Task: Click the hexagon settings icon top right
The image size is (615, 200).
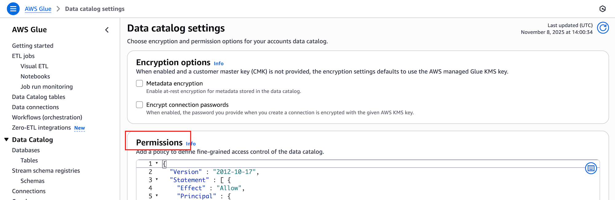Action: click(602, 9)
